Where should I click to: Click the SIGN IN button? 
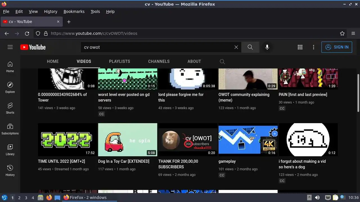coord(337,47)
